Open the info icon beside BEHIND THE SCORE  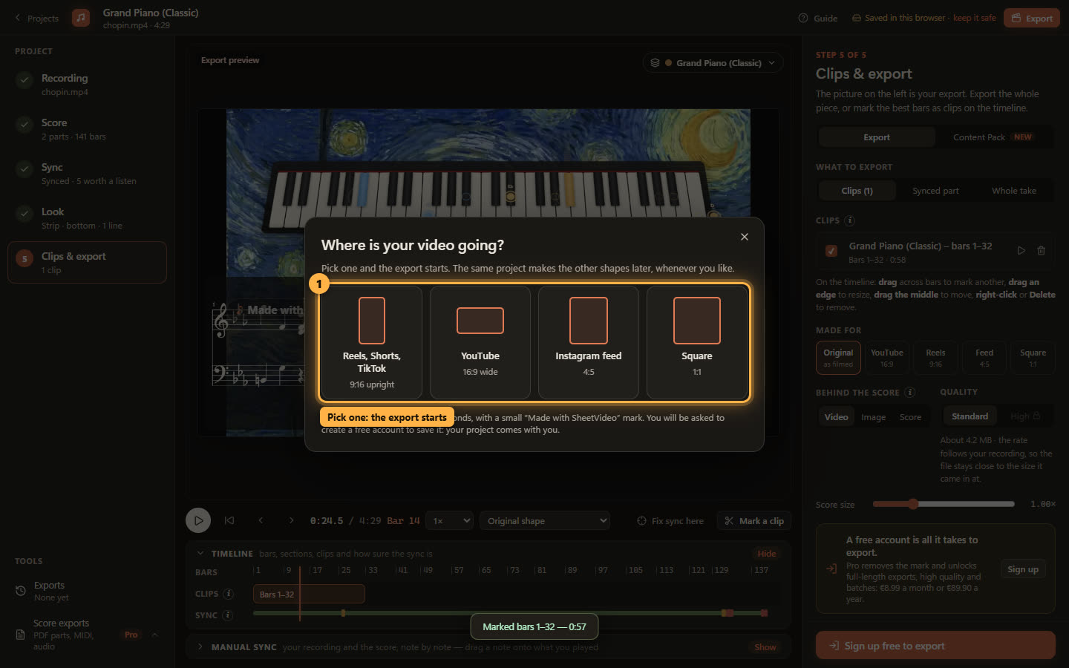coord(909,392)
